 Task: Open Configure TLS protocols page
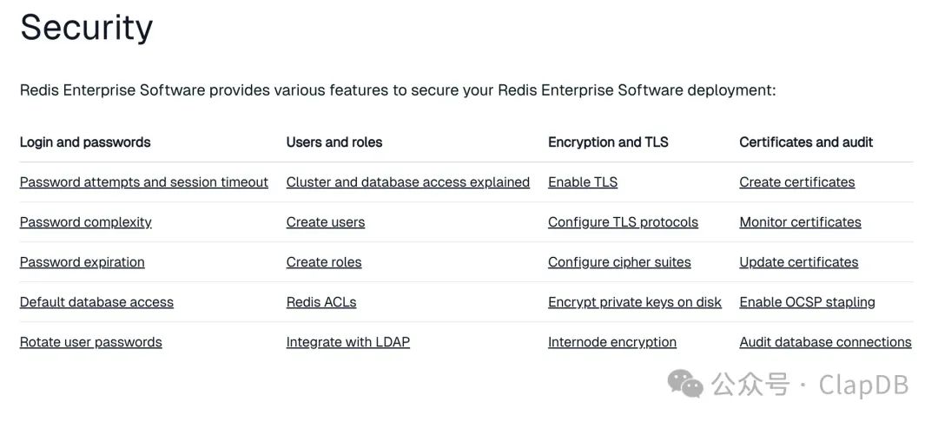pos(623,222)
